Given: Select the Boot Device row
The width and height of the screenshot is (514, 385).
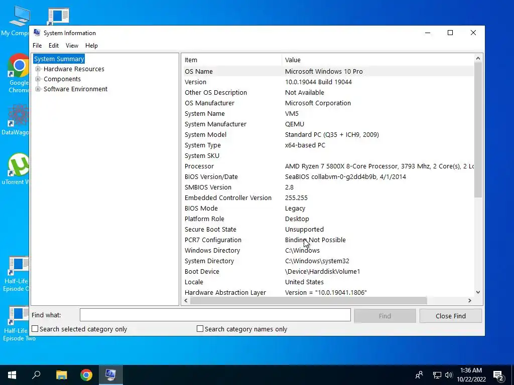Looking at the screenshot, I should (328, 271).
